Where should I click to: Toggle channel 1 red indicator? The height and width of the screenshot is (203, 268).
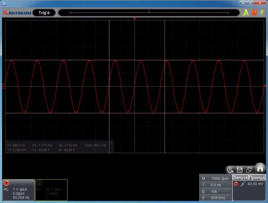(6, 183)
